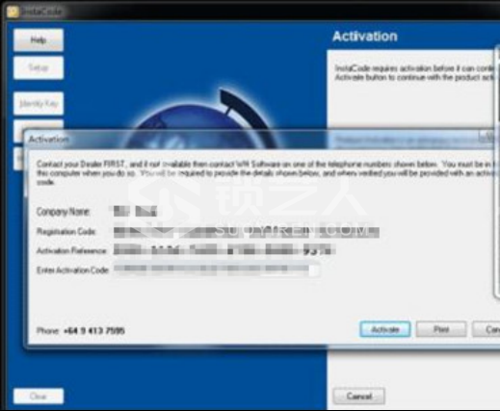Click the phone number +64 9 413 7595
This screenshot has width=500, height=411.
[x=94, y=331]
